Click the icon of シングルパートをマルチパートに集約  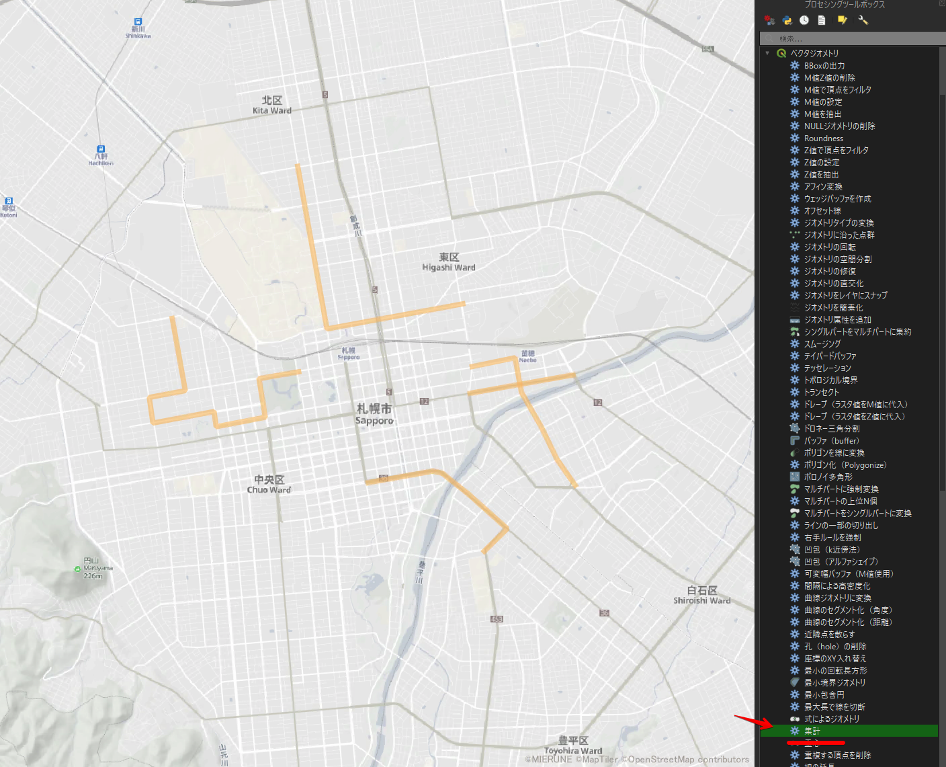(x=795, y=331)
